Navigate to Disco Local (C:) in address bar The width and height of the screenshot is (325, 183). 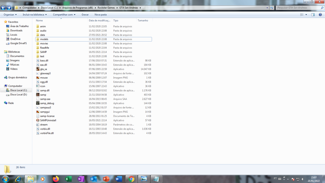pos(49,8)
